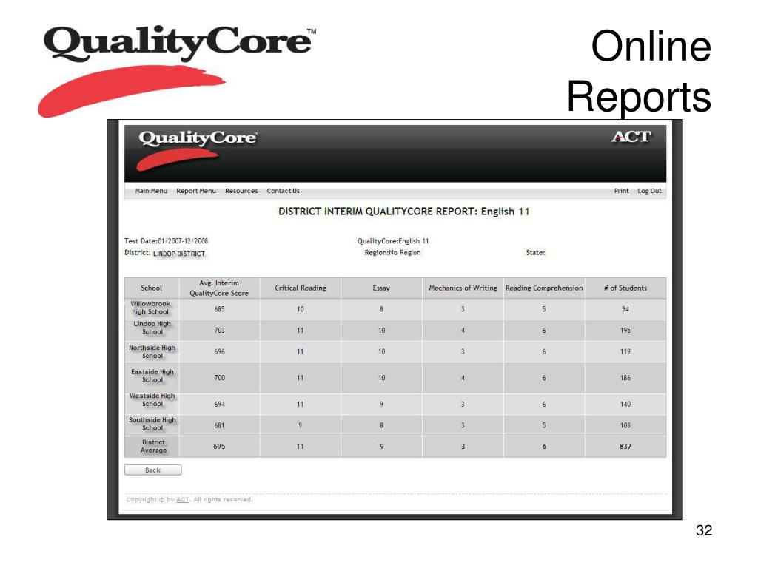The width and height of the screenshot is (758, 568).
Task: Select the Essay column header
Action: pos(381,288)
